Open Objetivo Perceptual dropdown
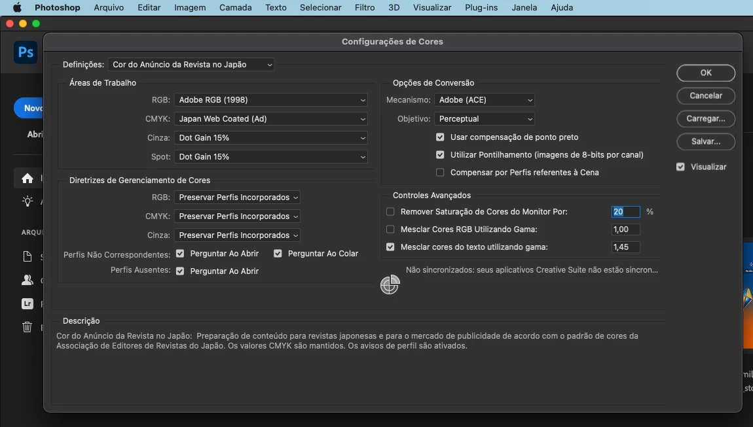 tap(485, 119)
